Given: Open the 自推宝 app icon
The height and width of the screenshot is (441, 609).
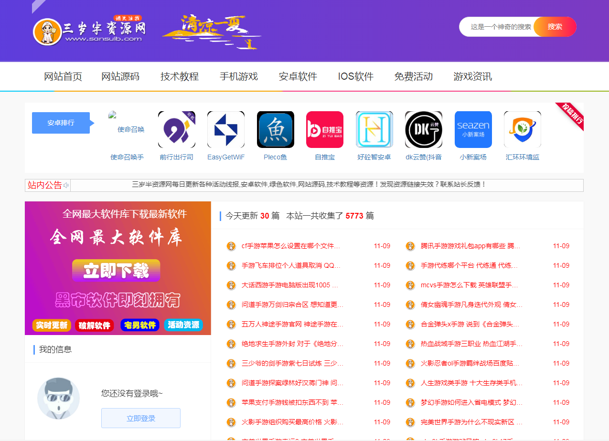Looking at the screenshot, I should click(x=325, y=129).
